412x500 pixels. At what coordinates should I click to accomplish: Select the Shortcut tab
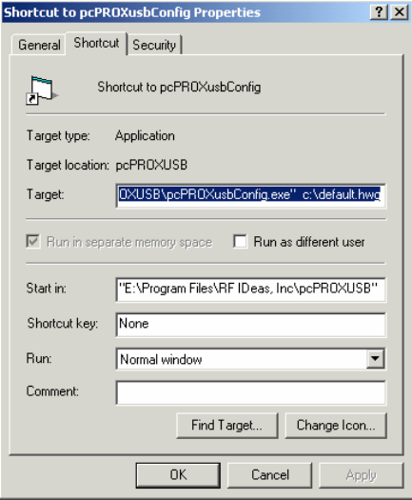point(96,43)
